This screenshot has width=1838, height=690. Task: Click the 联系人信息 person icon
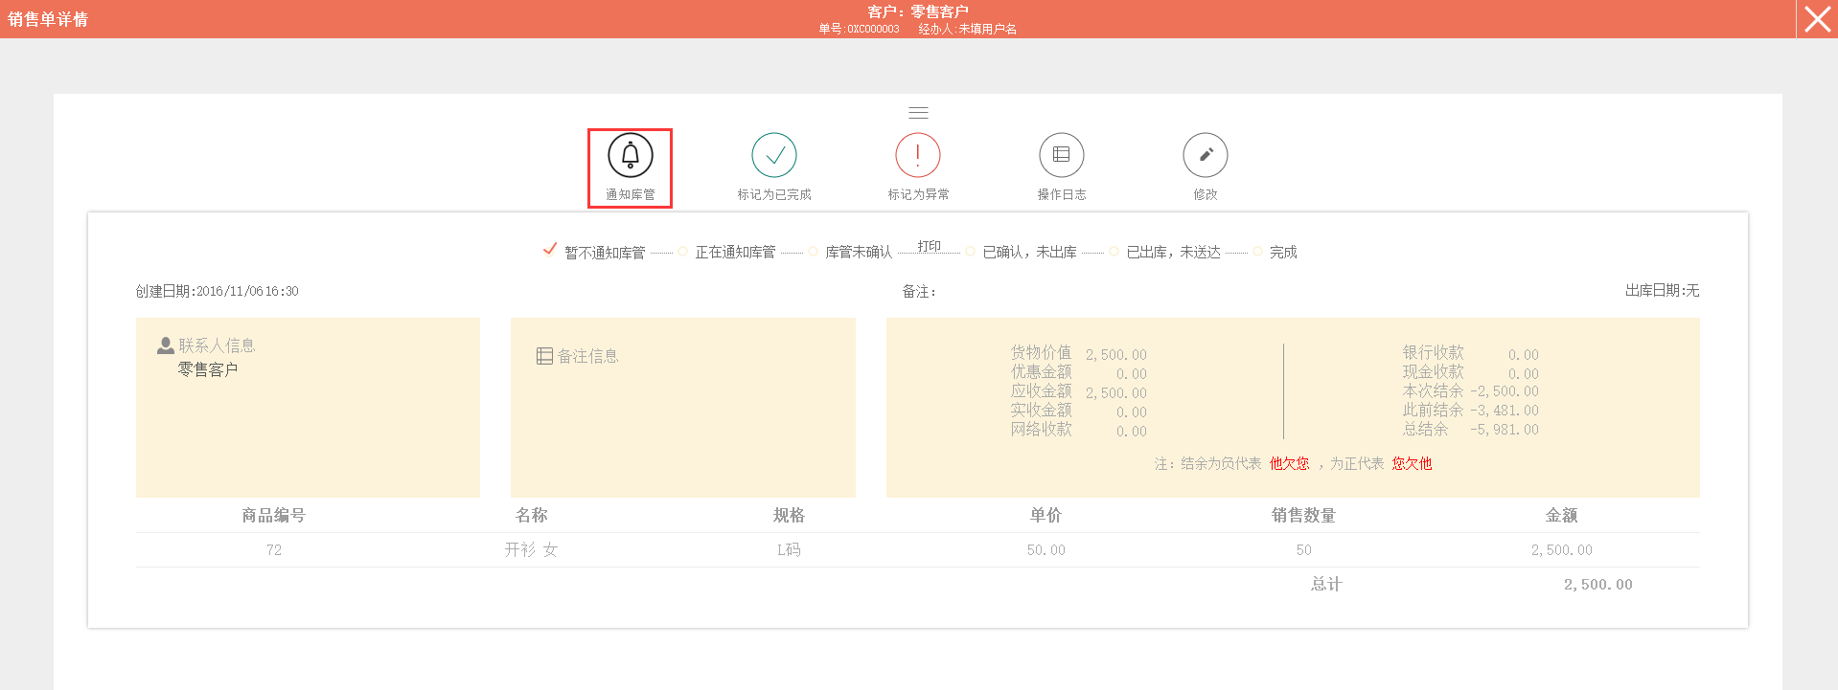(x=165, y=345)
